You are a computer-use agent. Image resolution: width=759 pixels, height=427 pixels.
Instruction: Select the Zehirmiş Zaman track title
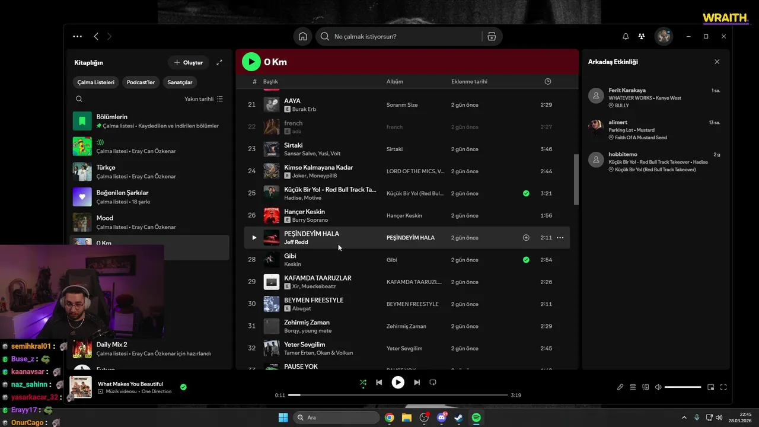[x=307, y=322]
